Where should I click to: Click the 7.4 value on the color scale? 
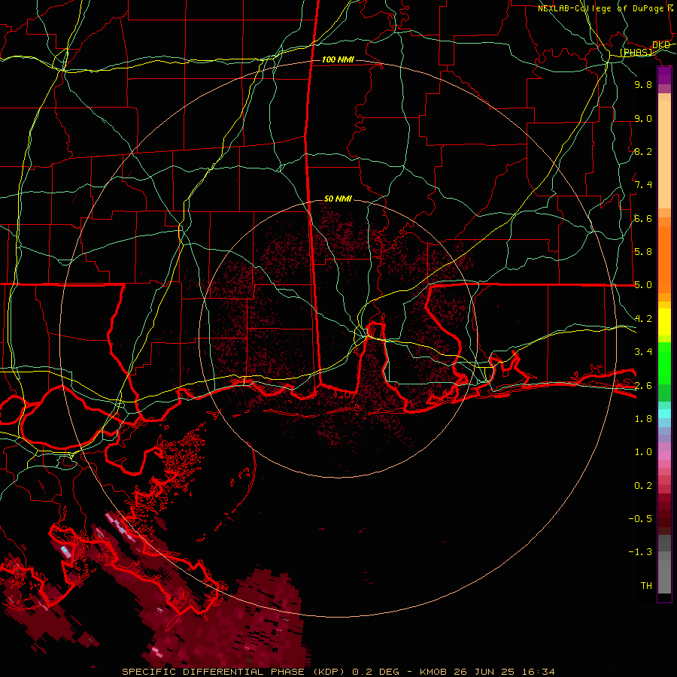click(643, 185)
